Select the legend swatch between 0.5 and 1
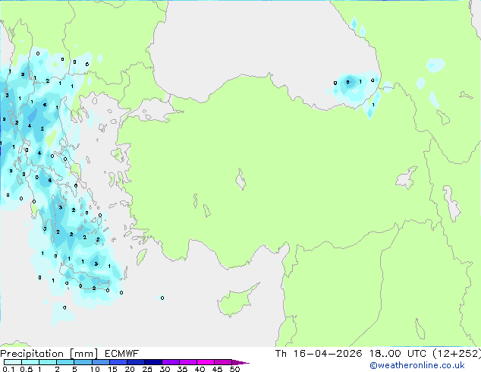Viewport: 481px width, 372px height. click(30, 362)
